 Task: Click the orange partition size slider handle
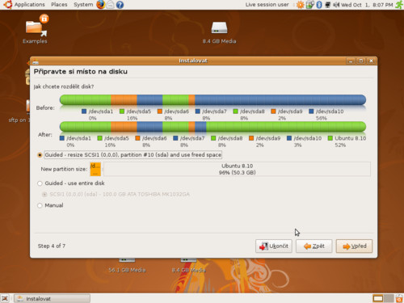coord(95,169)
